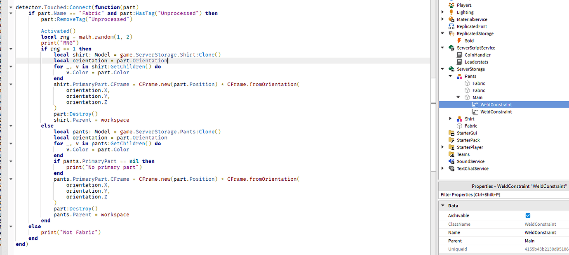This screenshot has height=255, width=569.
Task: Uncheck the Archivable checkbox in Properties
Action: [527, 215]
